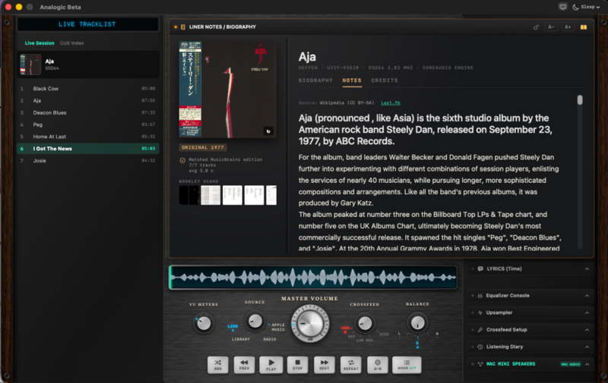608x383 pixels.
Task: Select the track 'Deacon Blues'
Action: click(87, 112)
